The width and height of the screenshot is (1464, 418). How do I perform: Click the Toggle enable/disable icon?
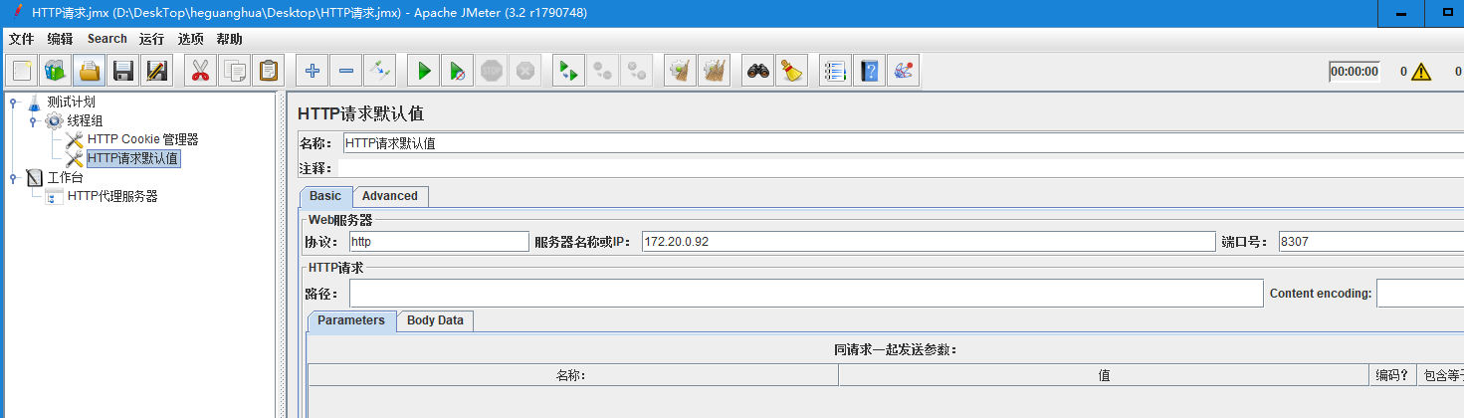380,71
